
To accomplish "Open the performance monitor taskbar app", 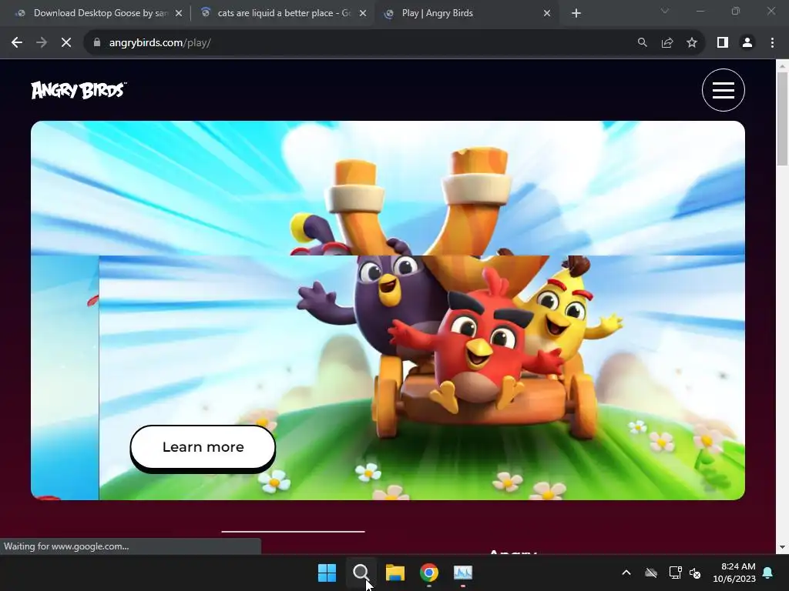I will tap(462, 573).
